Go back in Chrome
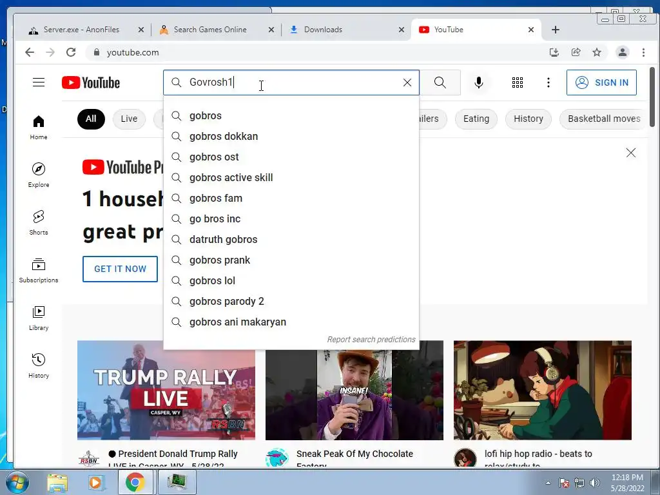The width and height of the screenshot is (660, 495). (x=30, y=52)
